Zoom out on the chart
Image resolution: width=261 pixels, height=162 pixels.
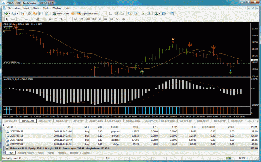coord(136,13)
